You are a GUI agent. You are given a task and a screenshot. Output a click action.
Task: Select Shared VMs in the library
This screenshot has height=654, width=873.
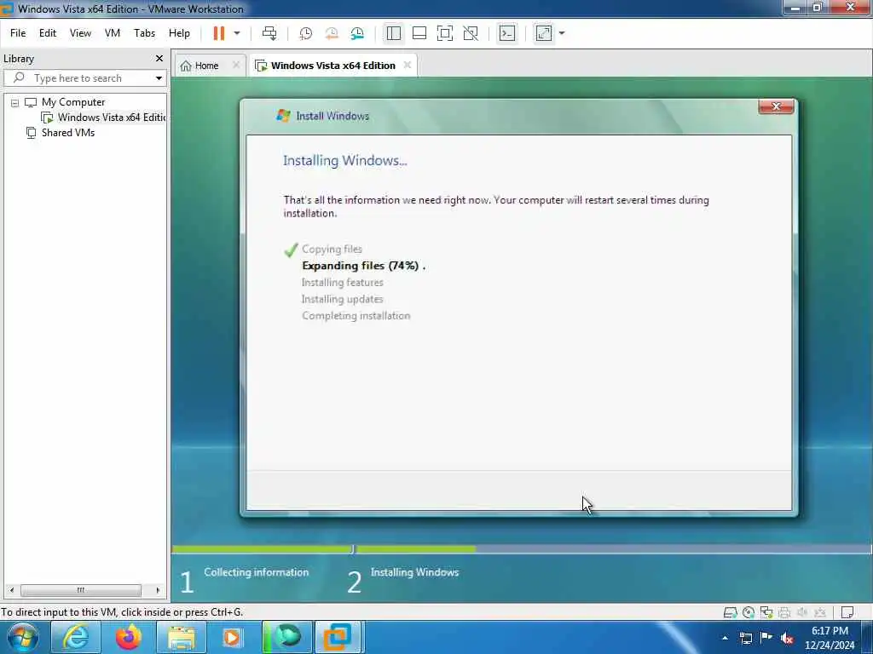[x=68, y=133]
